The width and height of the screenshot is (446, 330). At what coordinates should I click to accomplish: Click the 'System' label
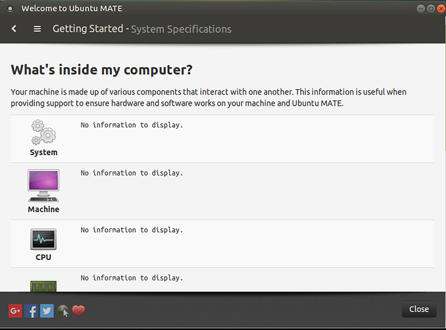pyautogui.click(x=44, y=152)
